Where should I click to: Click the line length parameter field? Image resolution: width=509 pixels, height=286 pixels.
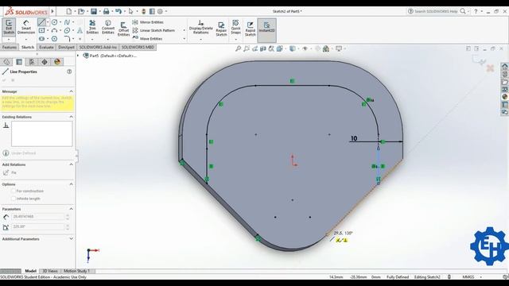37,217
